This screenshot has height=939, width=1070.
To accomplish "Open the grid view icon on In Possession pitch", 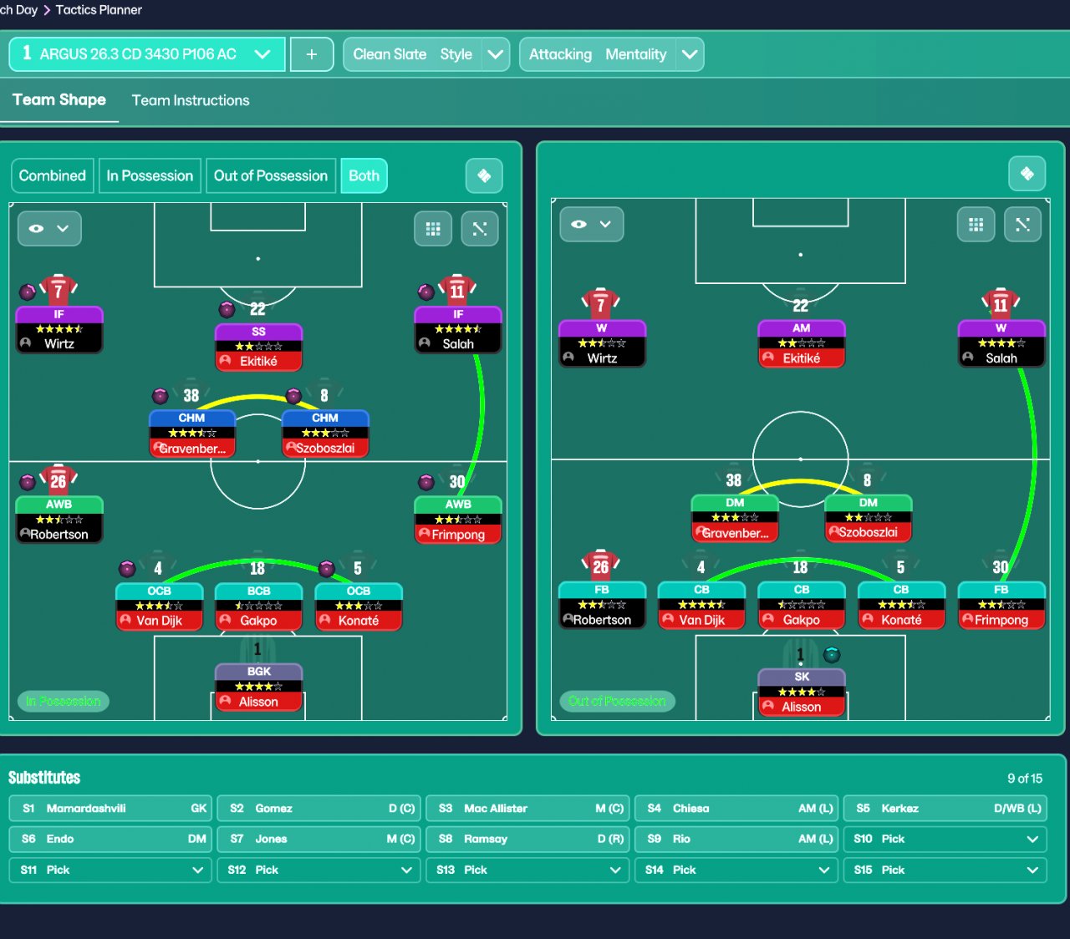I will pos(433,228).
